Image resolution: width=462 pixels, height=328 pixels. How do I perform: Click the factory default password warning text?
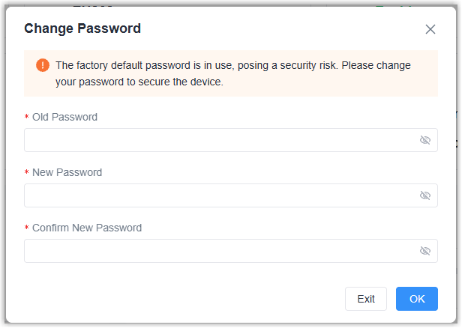point(232,66)
